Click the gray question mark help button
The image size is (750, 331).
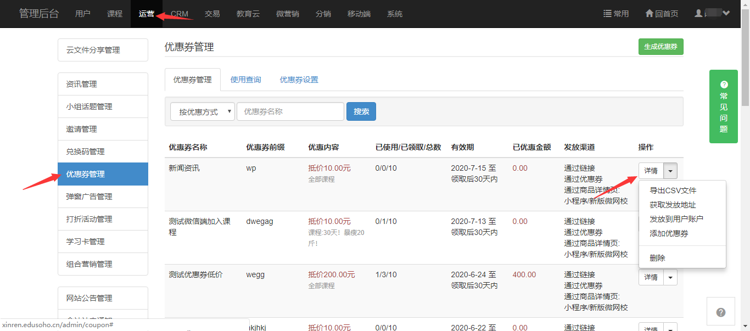pos(721,312)
